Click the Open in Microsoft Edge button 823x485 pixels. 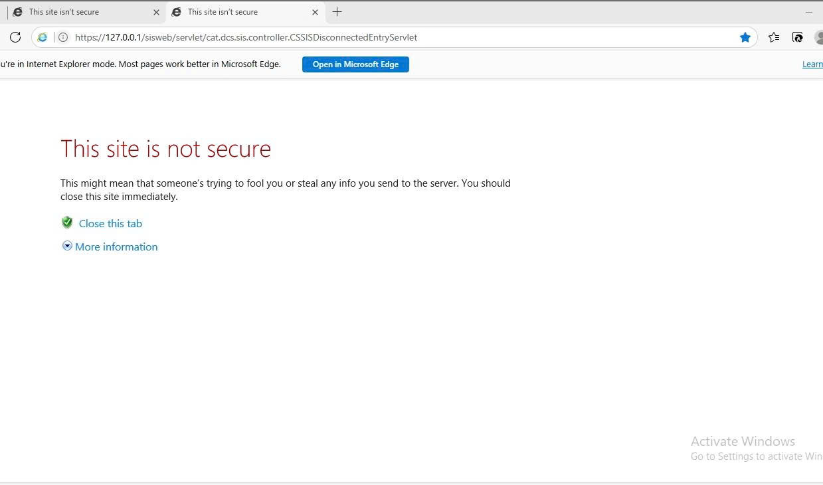[355, 64]
